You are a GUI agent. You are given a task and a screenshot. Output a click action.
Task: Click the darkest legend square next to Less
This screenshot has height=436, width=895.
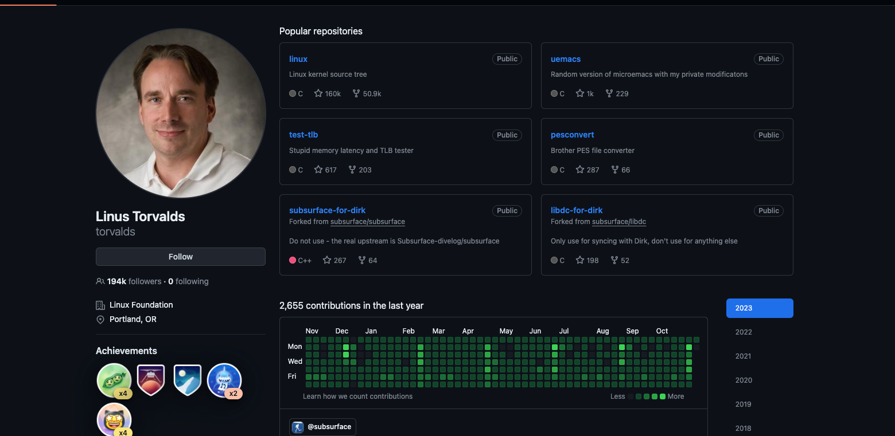(x=631, y=396)
